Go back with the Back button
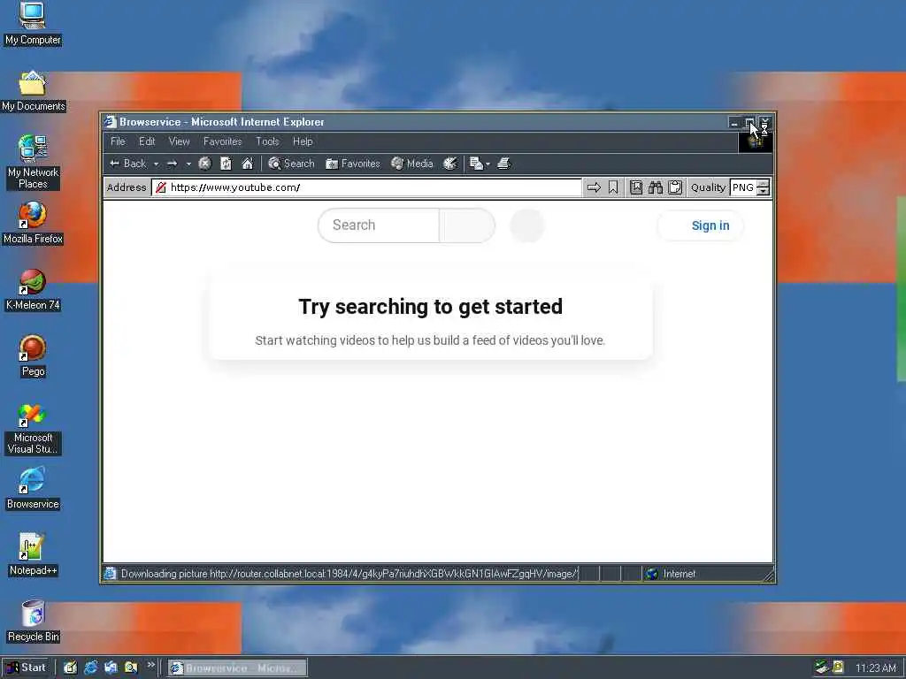 [127, 164]
